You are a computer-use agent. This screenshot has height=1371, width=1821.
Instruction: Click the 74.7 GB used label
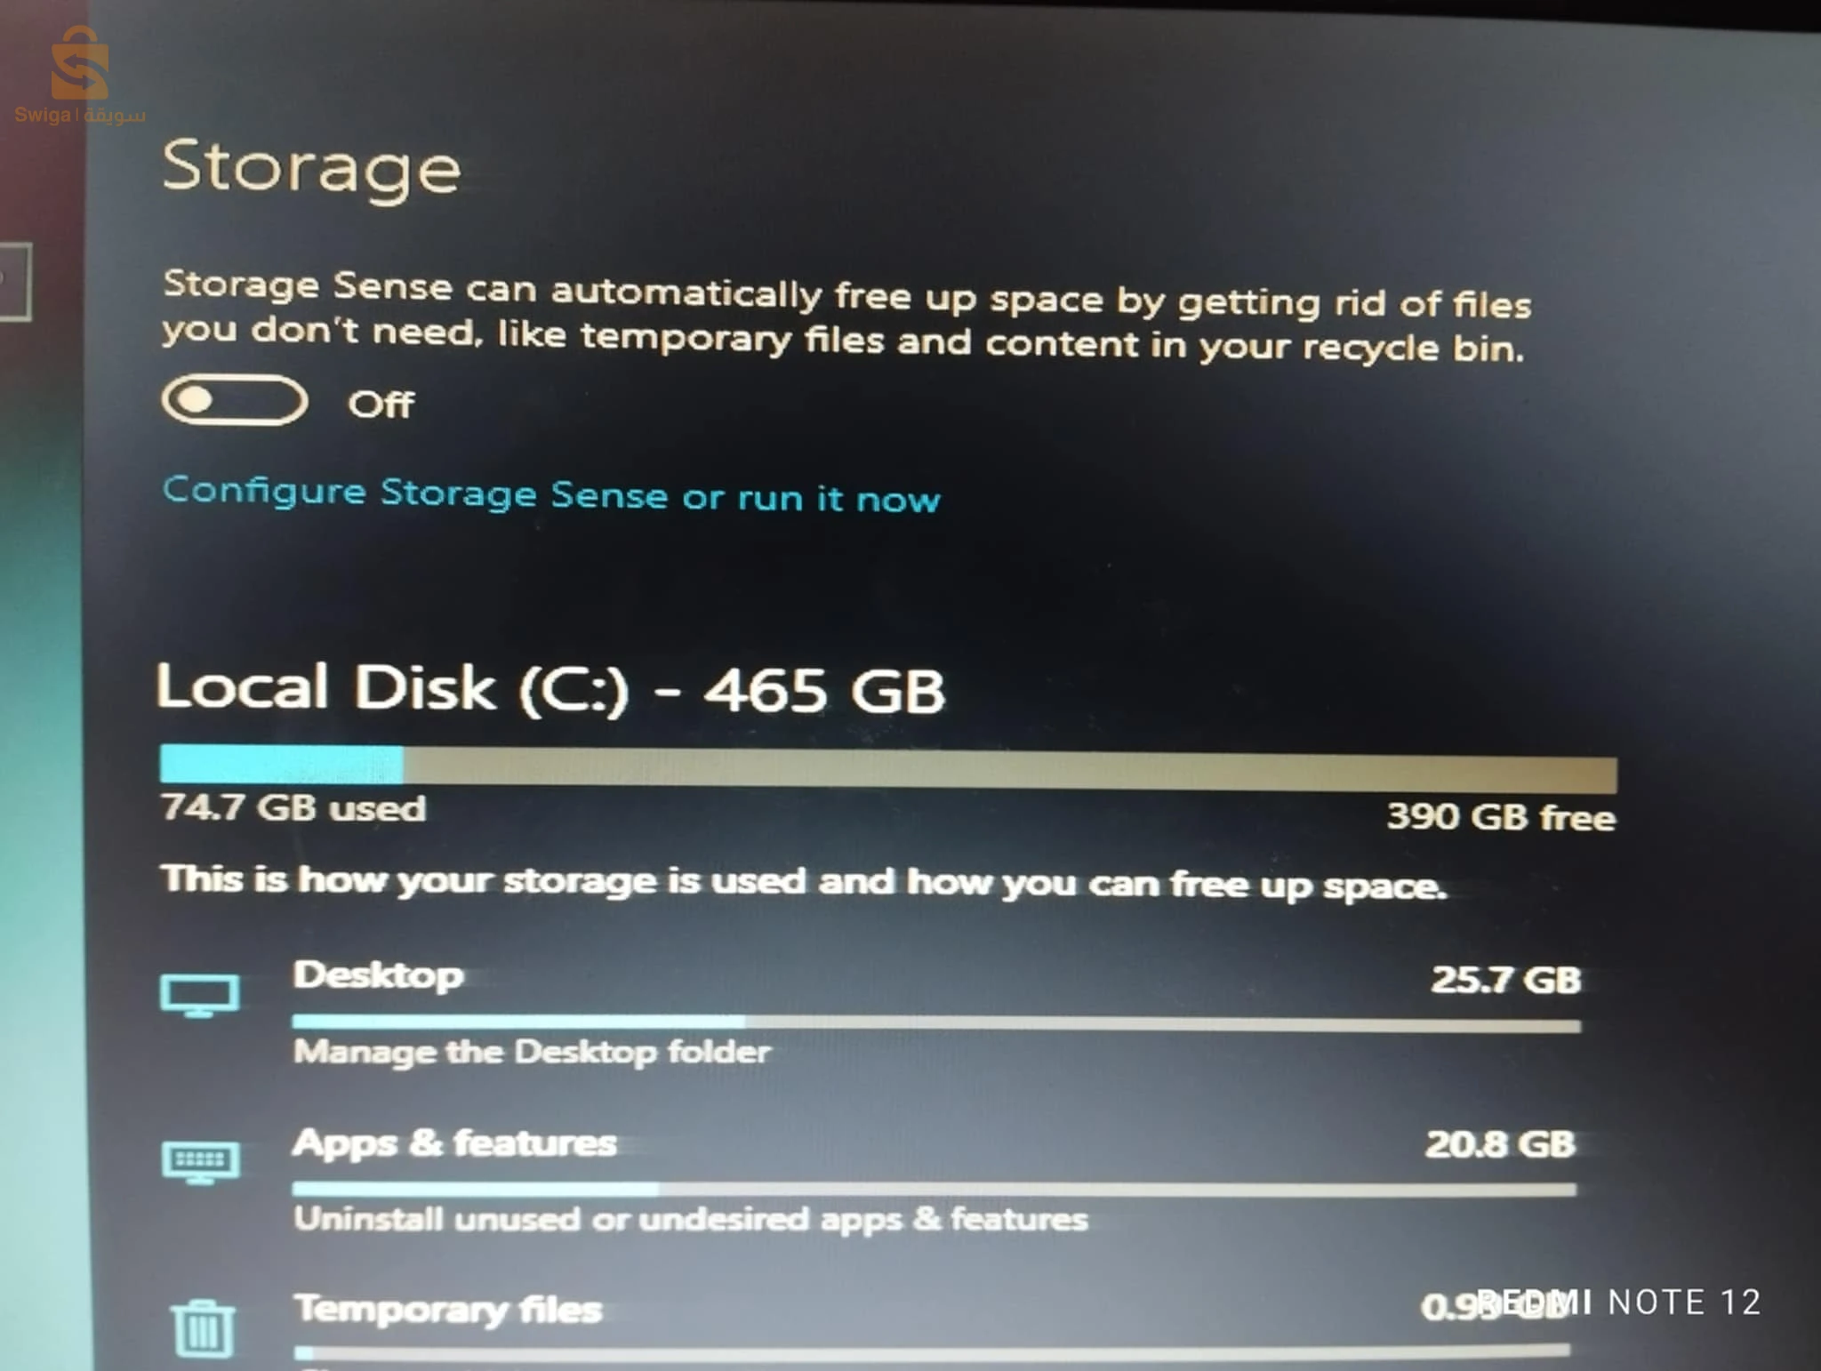coord(293,808)
